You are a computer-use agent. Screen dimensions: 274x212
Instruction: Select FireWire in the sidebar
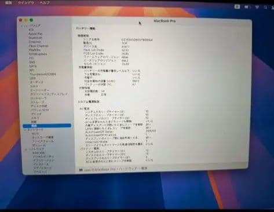[35, 50]
